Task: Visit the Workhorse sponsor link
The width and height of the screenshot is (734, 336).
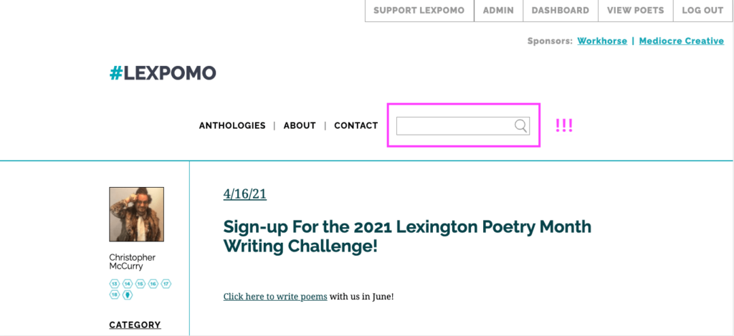Action: click(602, 41)
